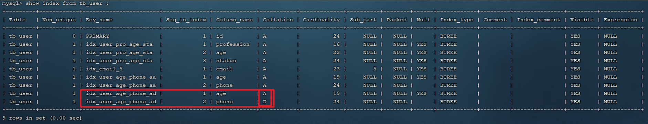The height and width of the screenshot is (124, 648).
Task: Click the 'mysql>' prompt
Action: 12,3
